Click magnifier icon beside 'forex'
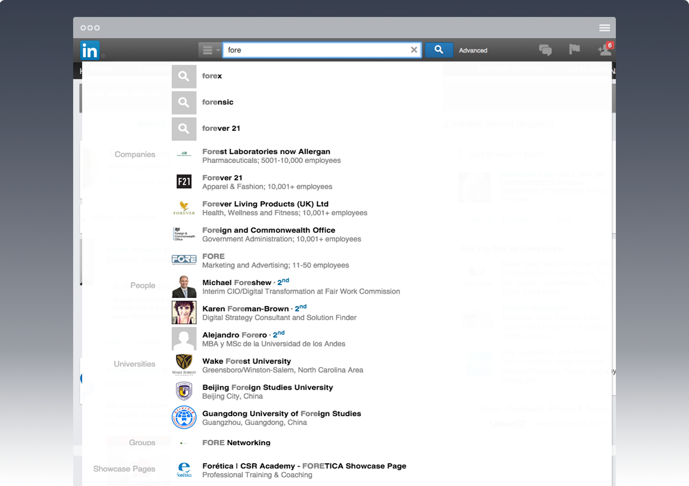 click(184, 76)
